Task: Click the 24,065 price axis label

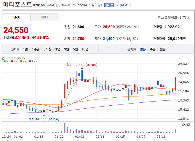Action: (x=183, y=82)
